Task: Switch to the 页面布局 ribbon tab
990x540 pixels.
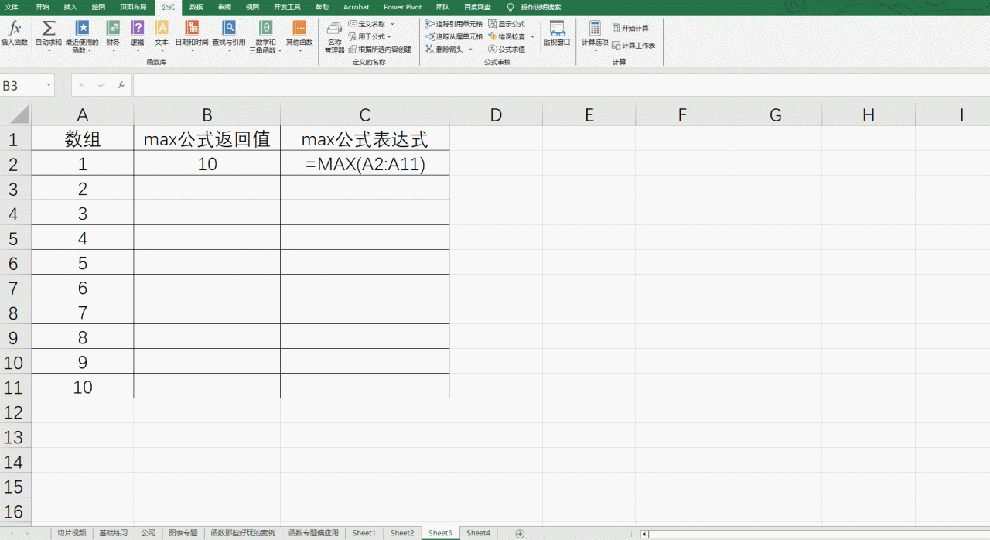Action: pos(133,7)
